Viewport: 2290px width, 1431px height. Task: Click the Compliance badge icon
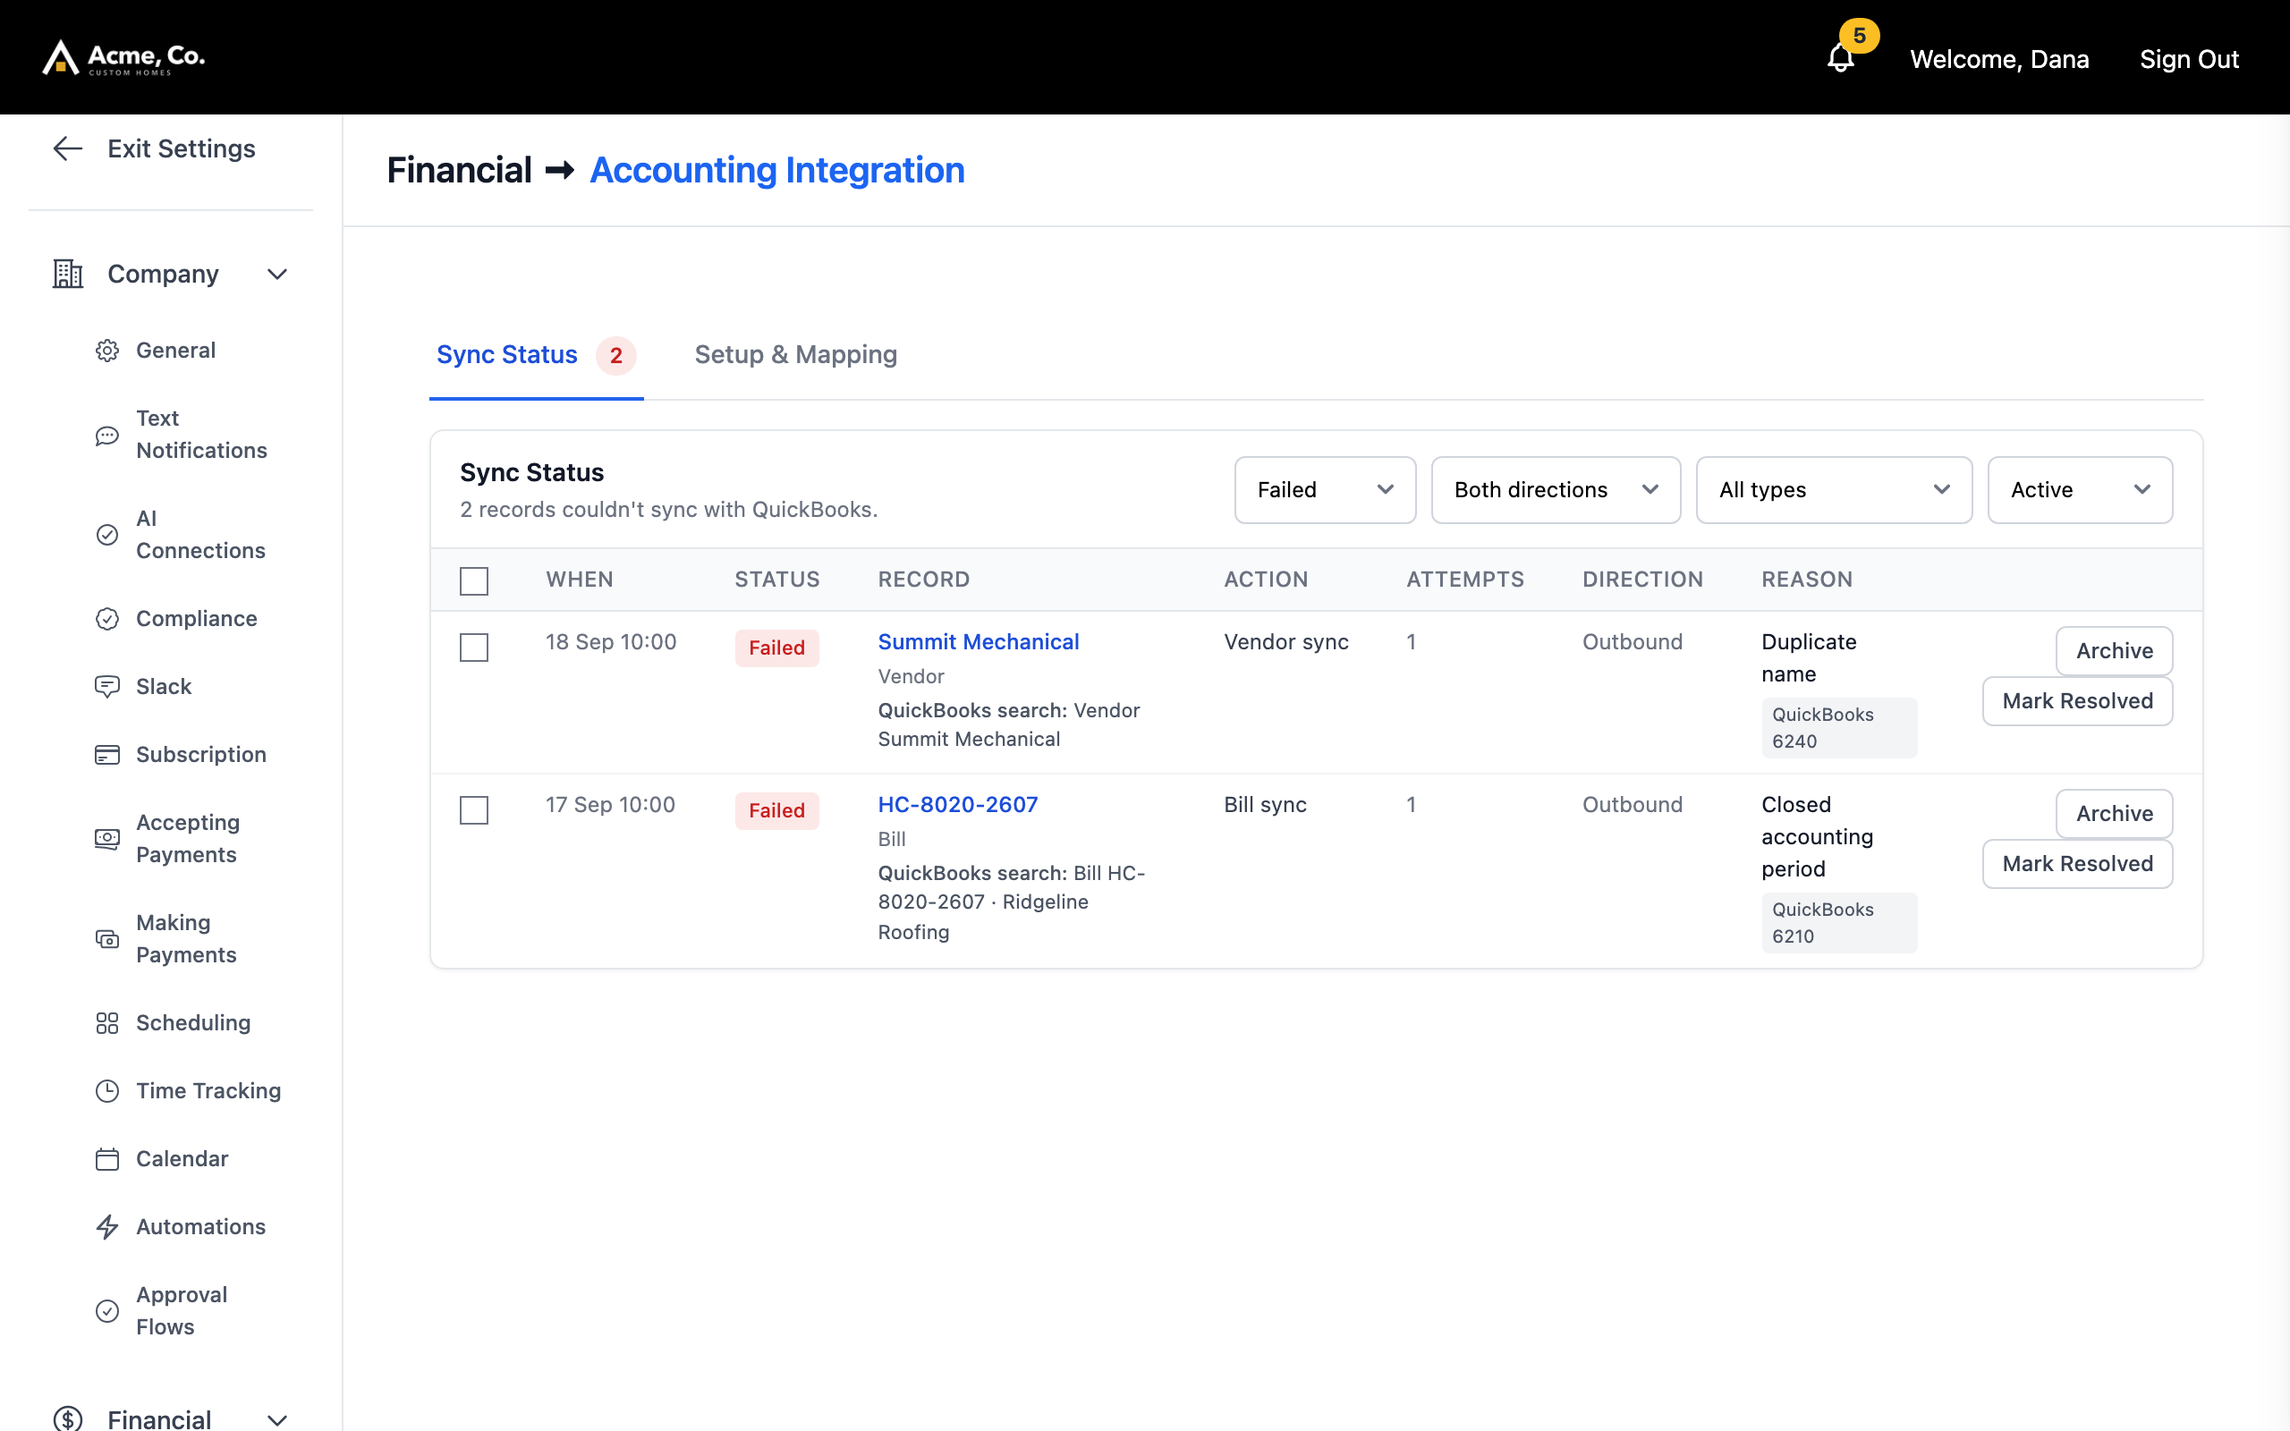click(107, 619)
